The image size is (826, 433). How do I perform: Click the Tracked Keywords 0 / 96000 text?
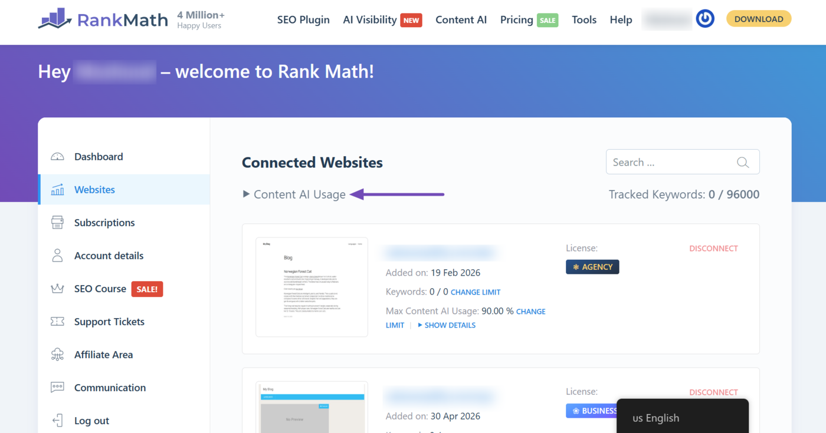click(x=684, y=194)
